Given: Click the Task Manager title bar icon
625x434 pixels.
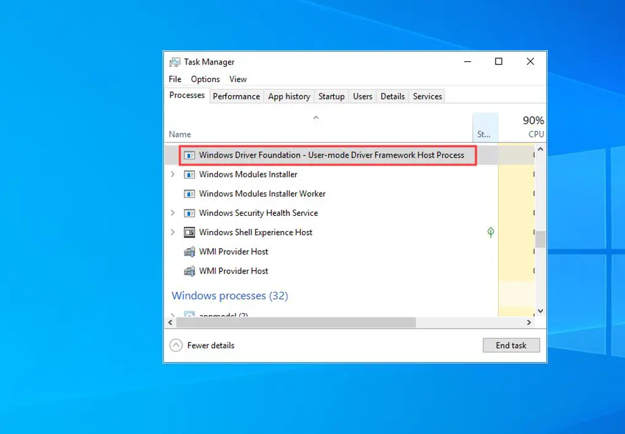Looking at the screenshot, I should pos(174,61).
